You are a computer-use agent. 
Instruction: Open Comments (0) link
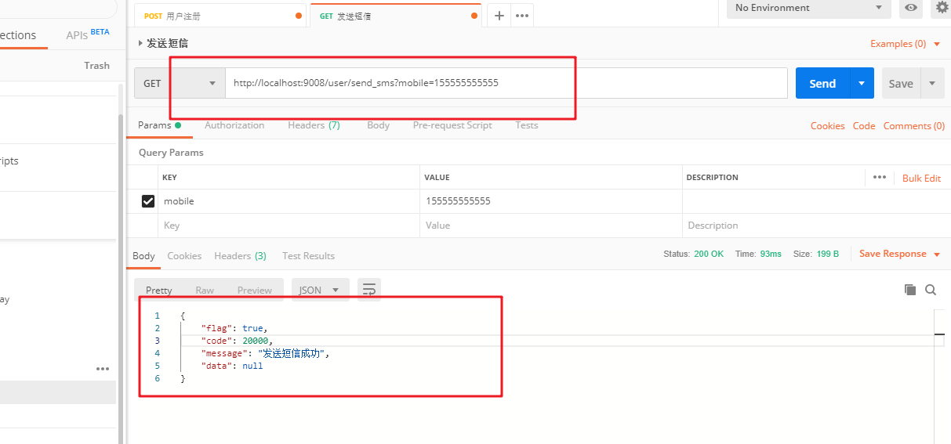pos(914,126)
